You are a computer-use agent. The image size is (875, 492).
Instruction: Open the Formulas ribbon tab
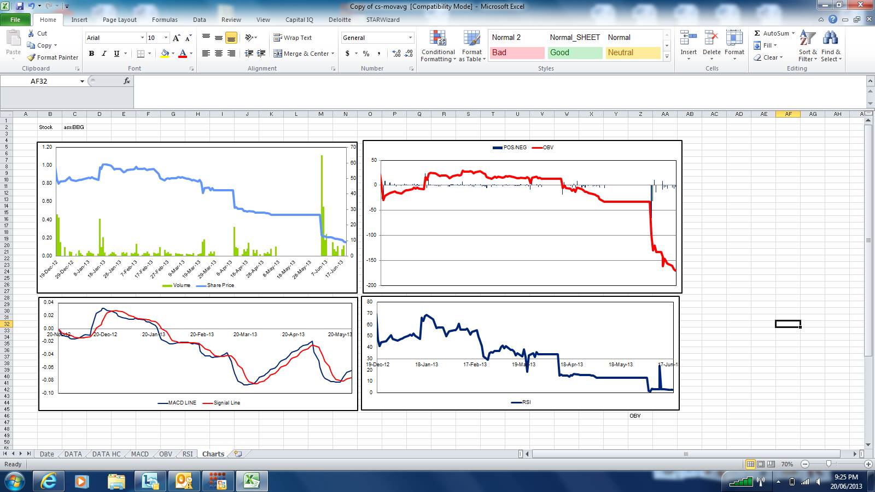[165, 20]
